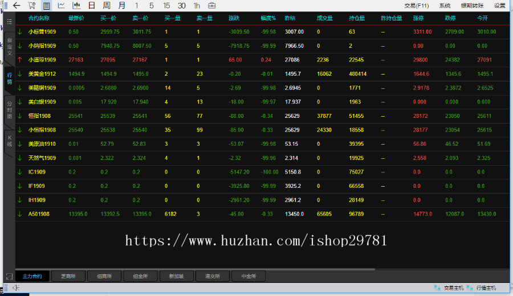Select the 美白银1909 contract row

262,102
